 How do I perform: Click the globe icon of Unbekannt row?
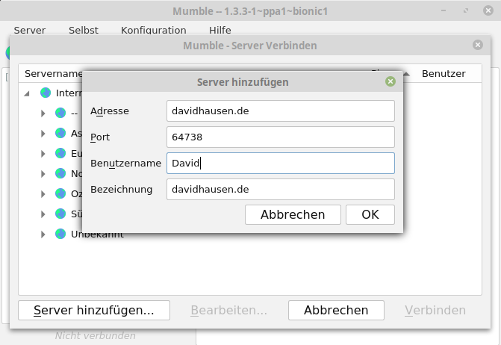point(60,234)
